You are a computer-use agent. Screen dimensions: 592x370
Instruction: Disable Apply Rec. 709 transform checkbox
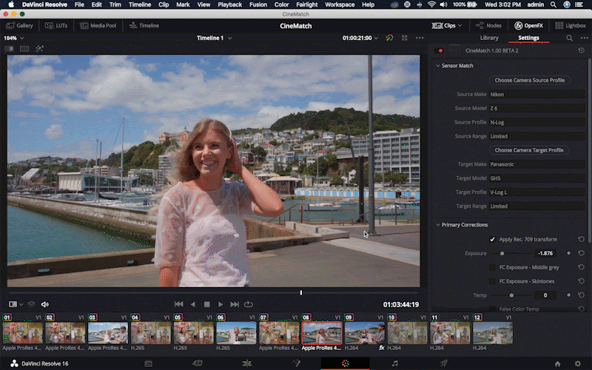[493, 239]
